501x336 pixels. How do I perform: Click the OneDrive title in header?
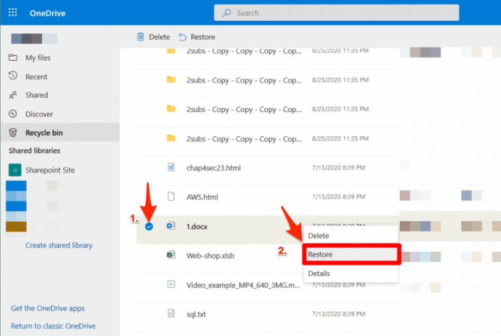(48, 13)
